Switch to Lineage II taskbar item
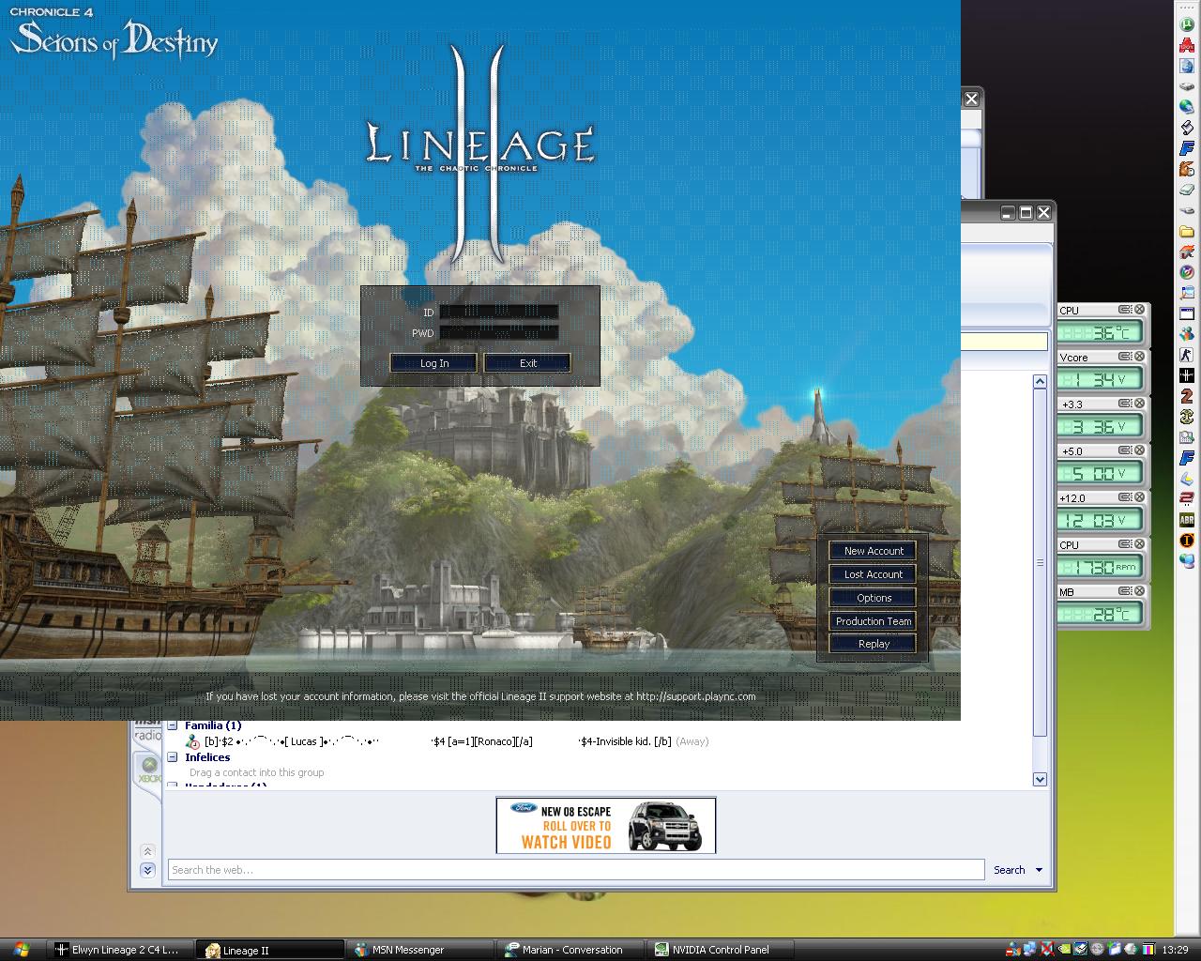 pyautogui.click(x=271, y=950)
